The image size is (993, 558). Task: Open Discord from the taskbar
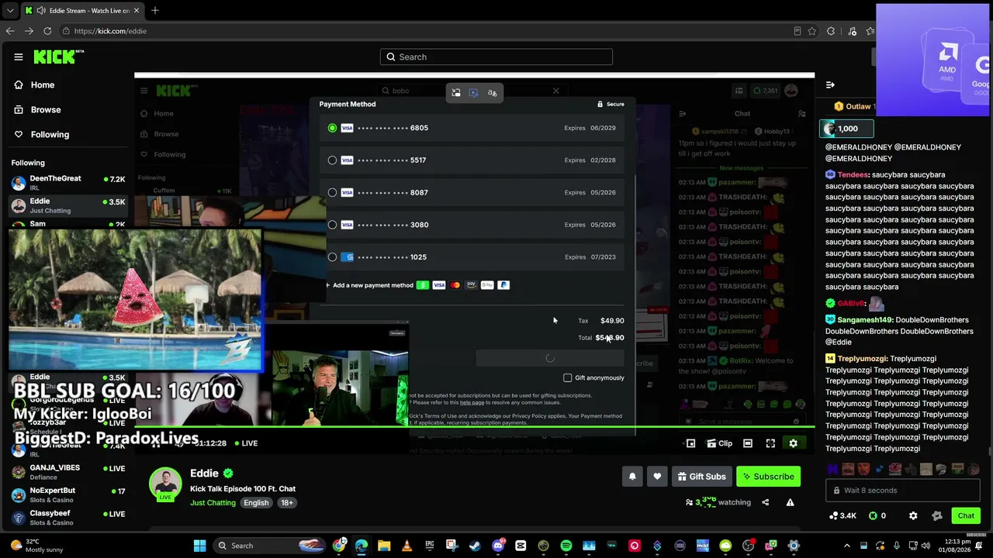coord(498,546)
